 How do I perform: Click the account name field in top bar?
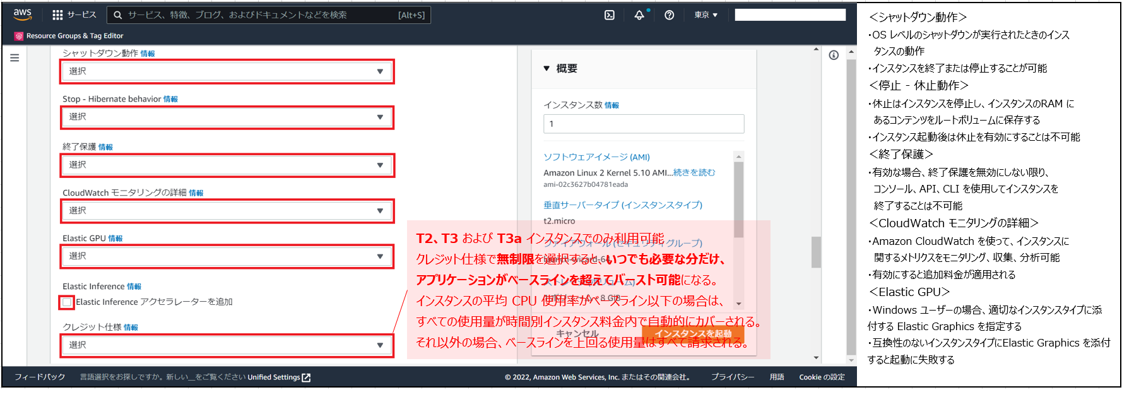coord(790,15)
